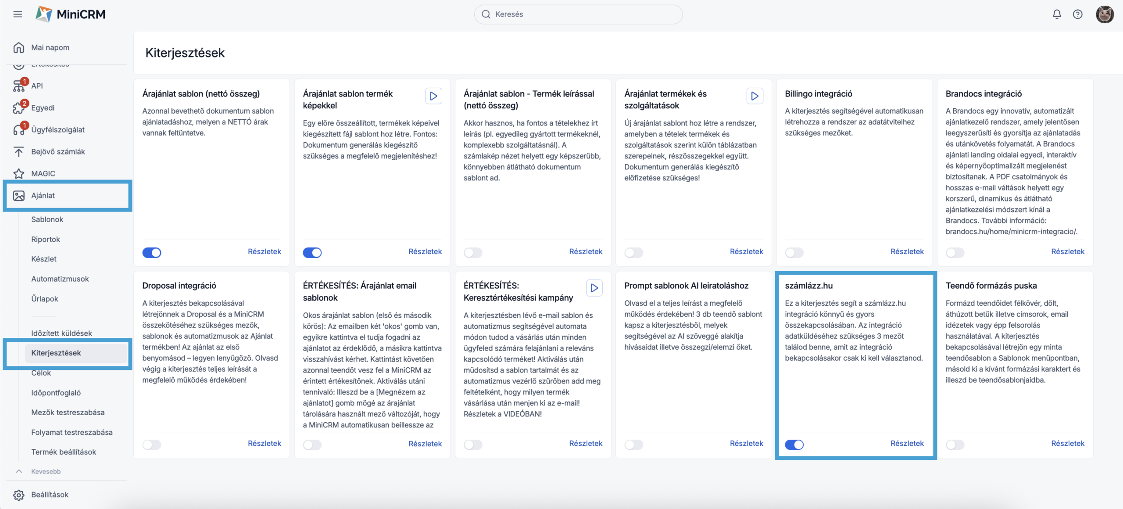Collapse sidebar with Kevesebb chevron
Screen dimensions: 1123x509
coord(18,471)
